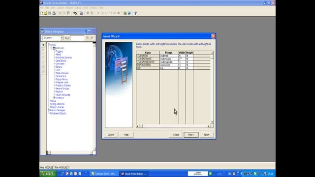
Task: Open the STUDENT dropdown in Object Navigator
Action: coord(62,38)
